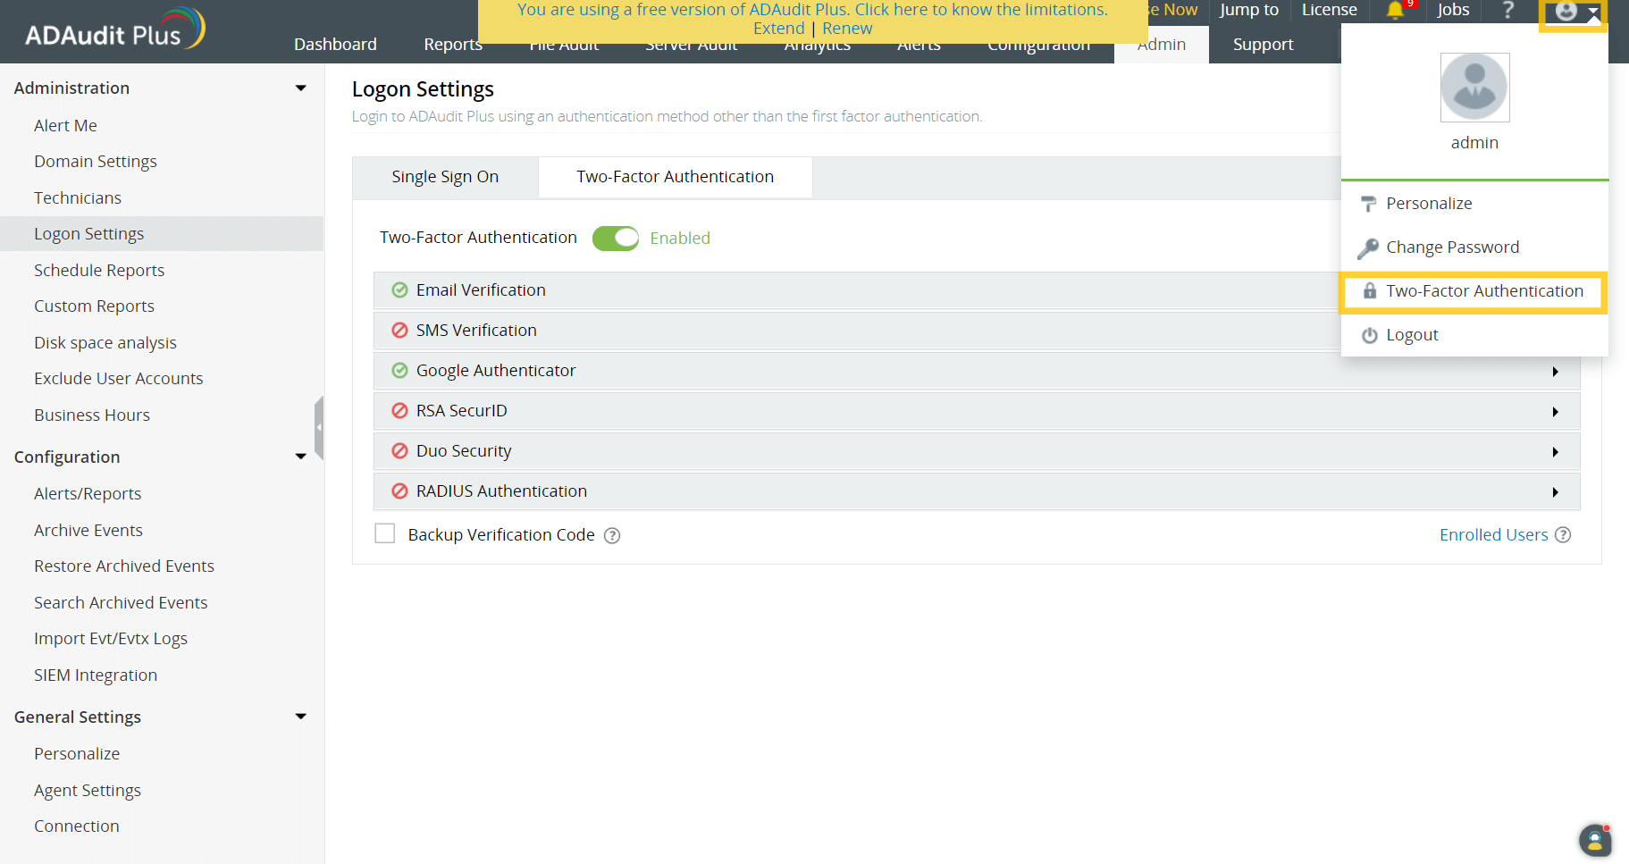Click the RADIUS Authentication disabled status icon
The width and height of the screenshot is (1629, 864).
point(399,491)
